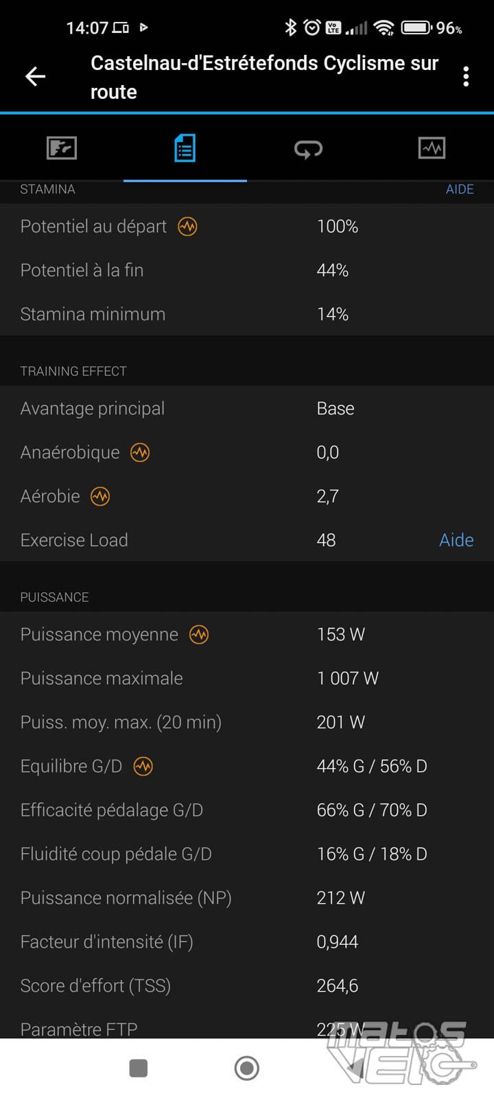Switch to the charts tab
This screenshot has width=494, height=1098.
coord(432,148)
